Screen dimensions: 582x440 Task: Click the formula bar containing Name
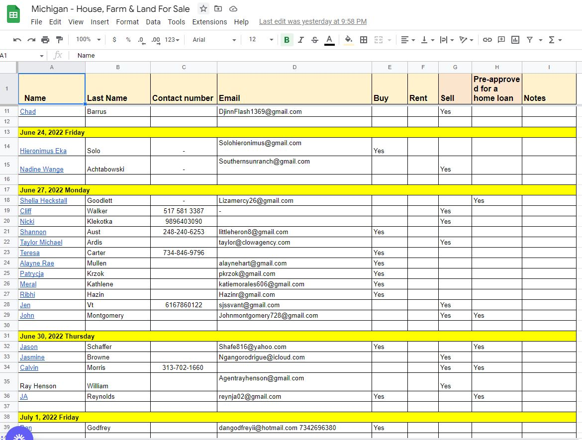(x=327, y=55)
